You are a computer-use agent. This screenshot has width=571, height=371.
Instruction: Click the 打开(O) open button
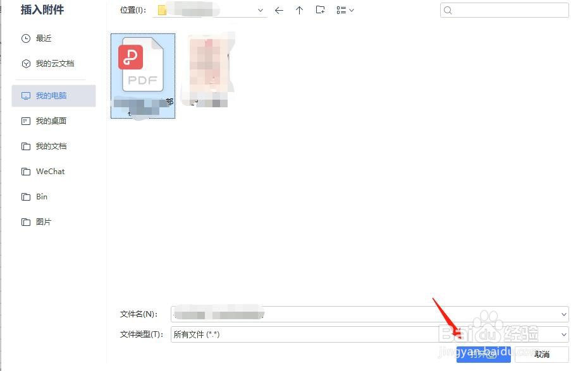[x=483, y=354]
